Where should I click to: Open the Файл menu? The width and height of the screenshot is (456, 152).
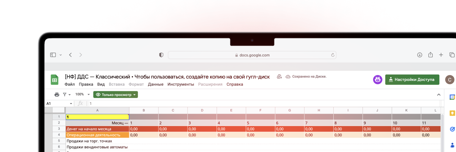point(69,84)
